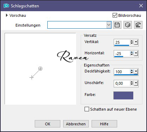Open the Deckfähigkeit slider dropdown arrow
The height and width of the screenshot is (132, 147).
click(136, 71)
